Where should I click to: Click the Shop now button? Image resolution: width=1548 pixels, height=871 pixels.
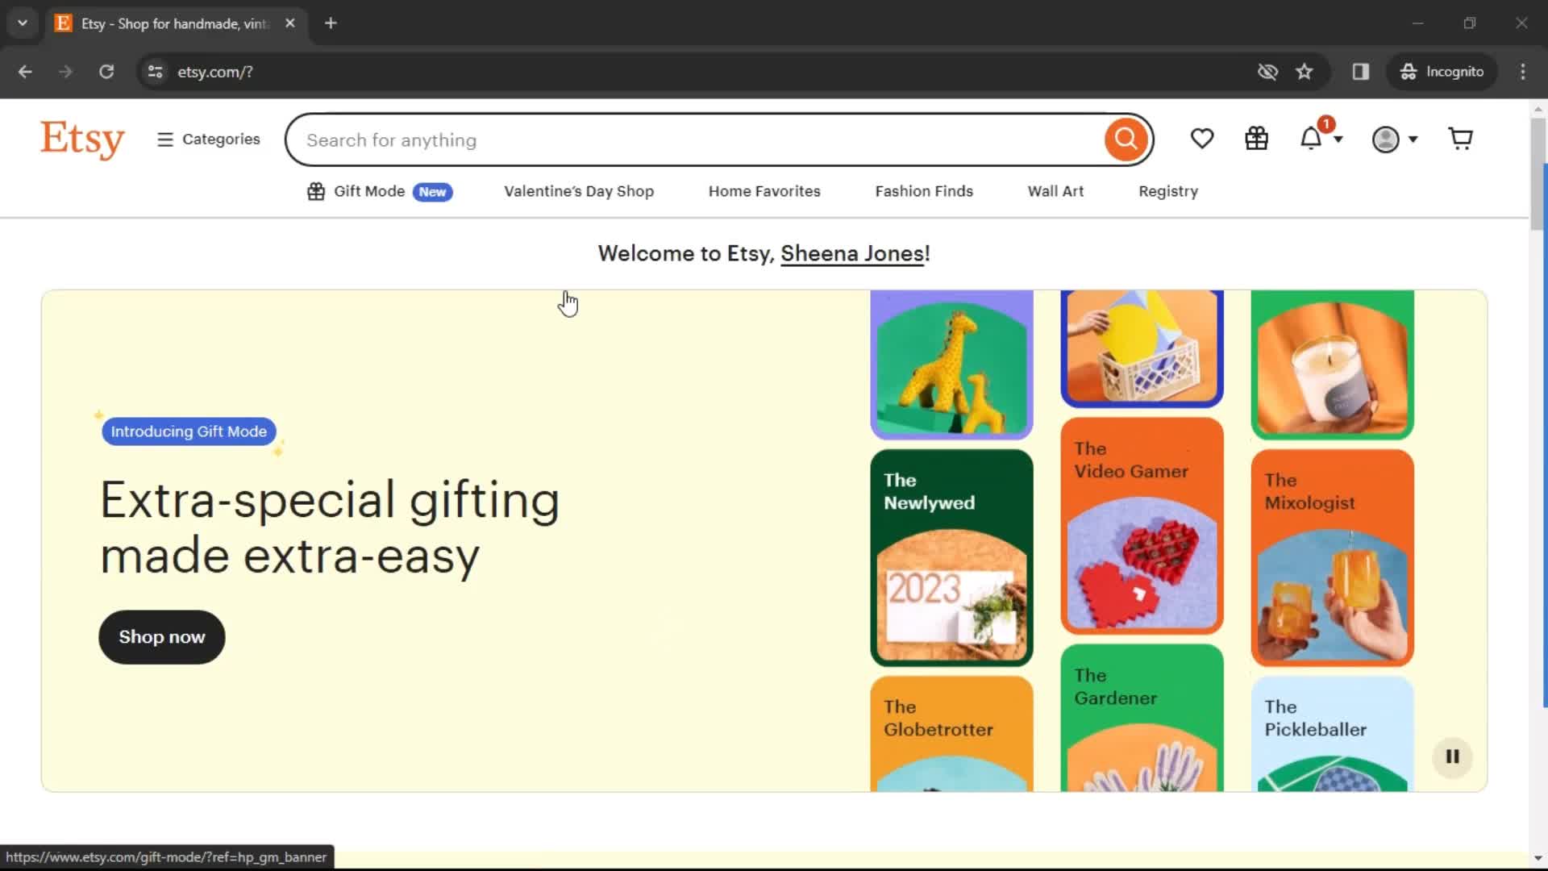161,636
